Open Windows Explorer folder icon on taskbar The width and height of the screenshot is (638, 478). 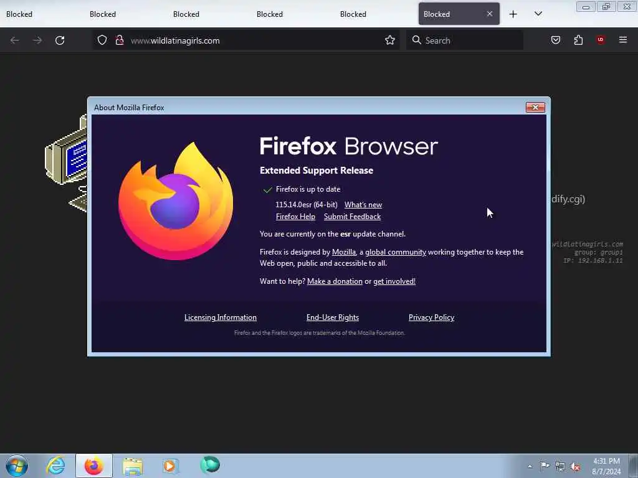click(133, 466)
